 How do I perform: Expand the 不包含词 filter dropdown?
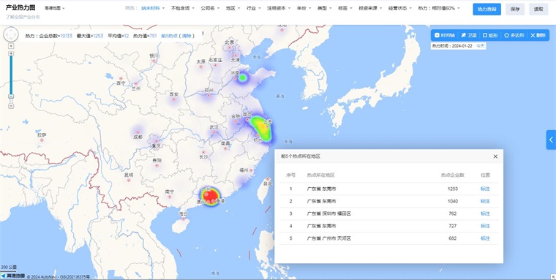point(183,8)
